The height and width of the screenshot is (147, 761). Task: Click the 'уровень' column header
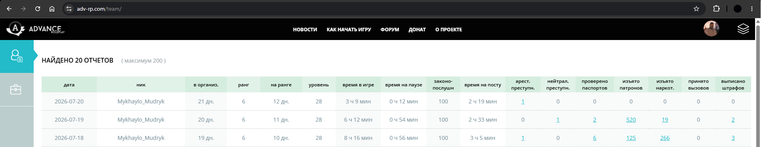click(319, 84)
